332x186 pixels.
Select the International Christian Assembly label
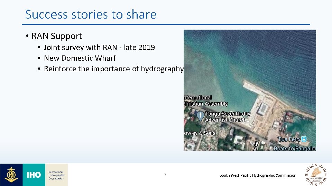(x=205, y=101)
